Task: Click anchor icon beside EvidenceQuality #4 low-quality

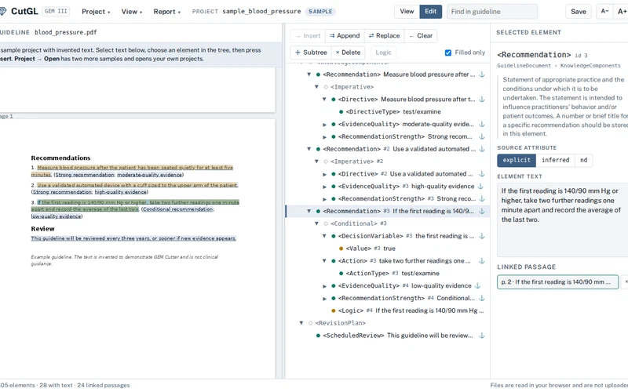Action: point(477,285)
